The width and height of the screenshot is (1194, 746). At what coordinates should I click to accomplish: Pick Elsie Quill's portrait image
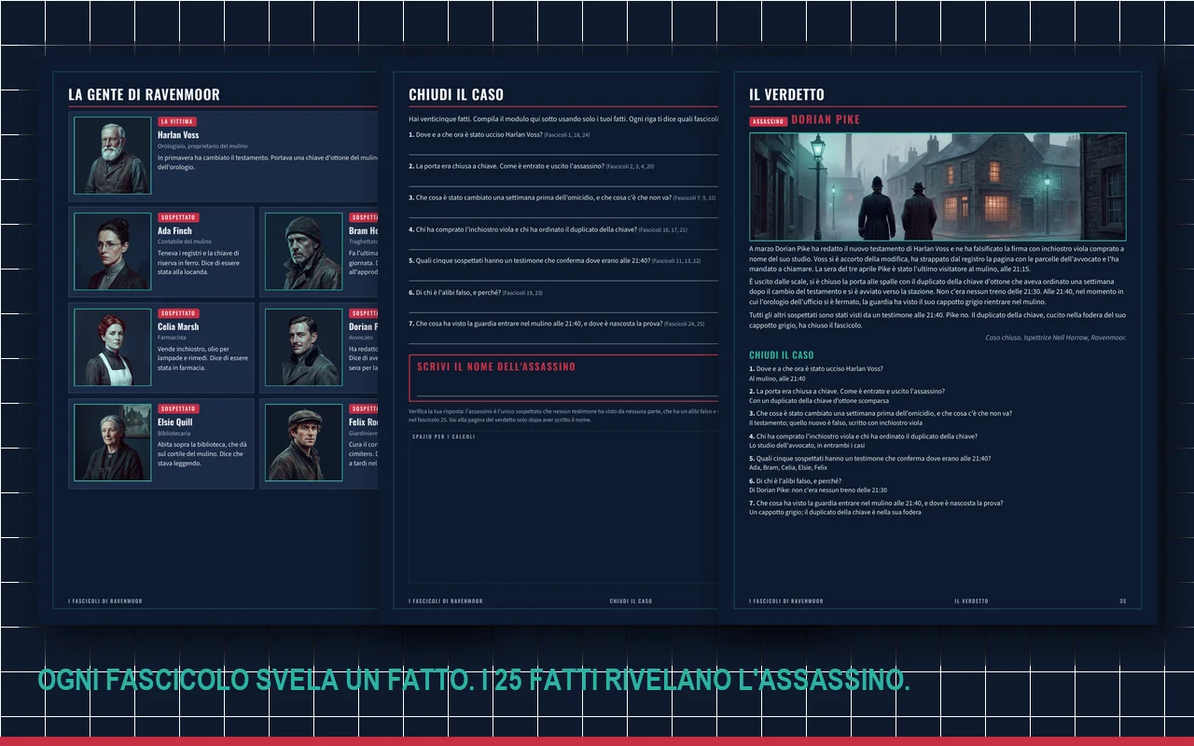[x=113, y=443]
